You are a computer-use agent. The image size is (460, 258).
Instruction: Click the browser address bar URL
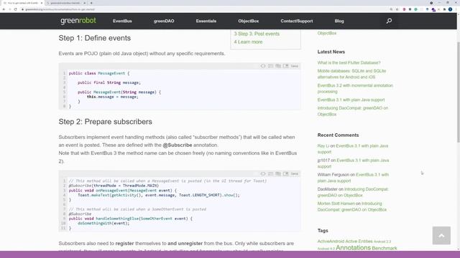coord(60,9)
